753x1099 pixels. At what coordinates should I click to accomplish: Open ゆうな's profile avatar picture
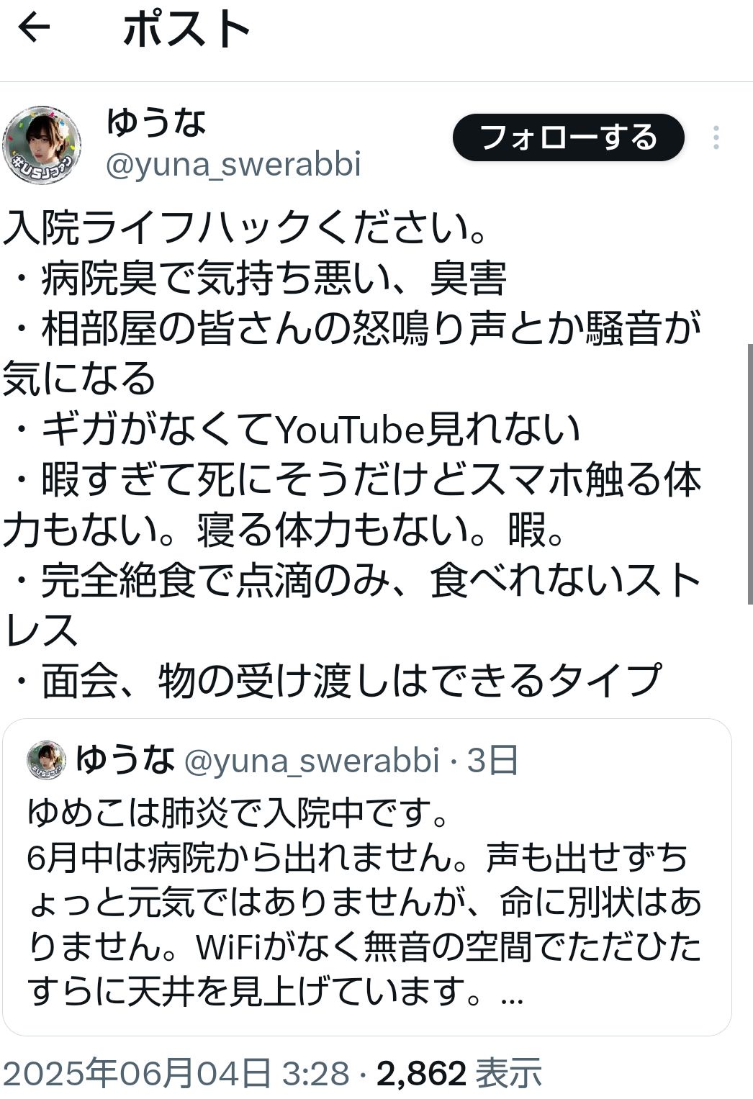point(42,146)
